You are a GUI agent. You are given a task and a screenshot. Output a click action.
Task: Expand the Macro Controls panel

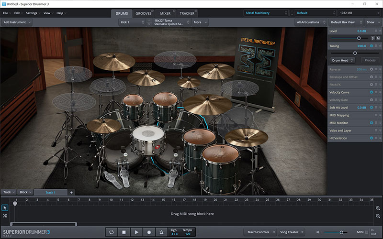point(260,232)
